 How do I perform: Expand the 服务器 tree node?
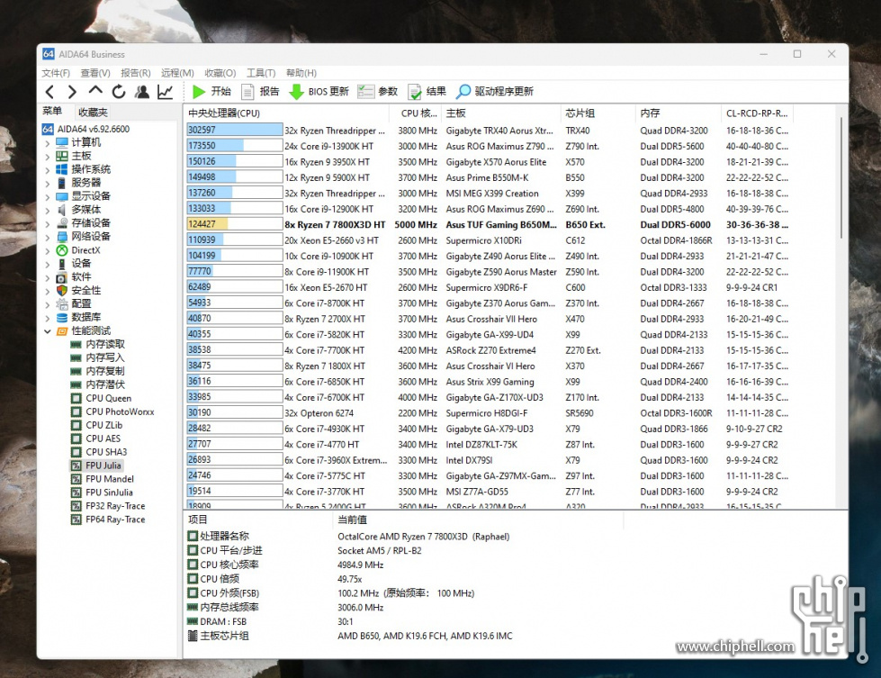tap(47, 184)
